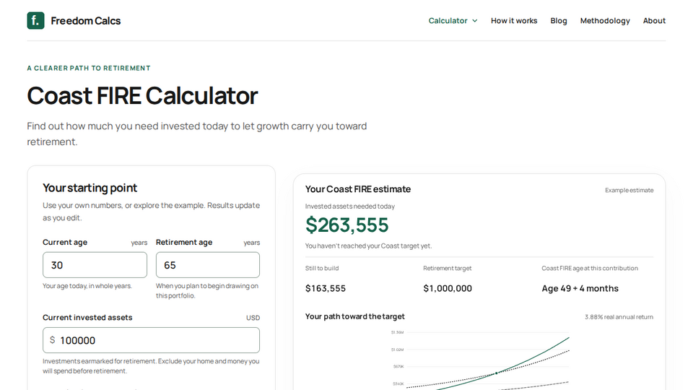This screenshot has height=390, width=693.
Task: Click the green Freedom Calcs logo icon
Action: pos(35,20)
